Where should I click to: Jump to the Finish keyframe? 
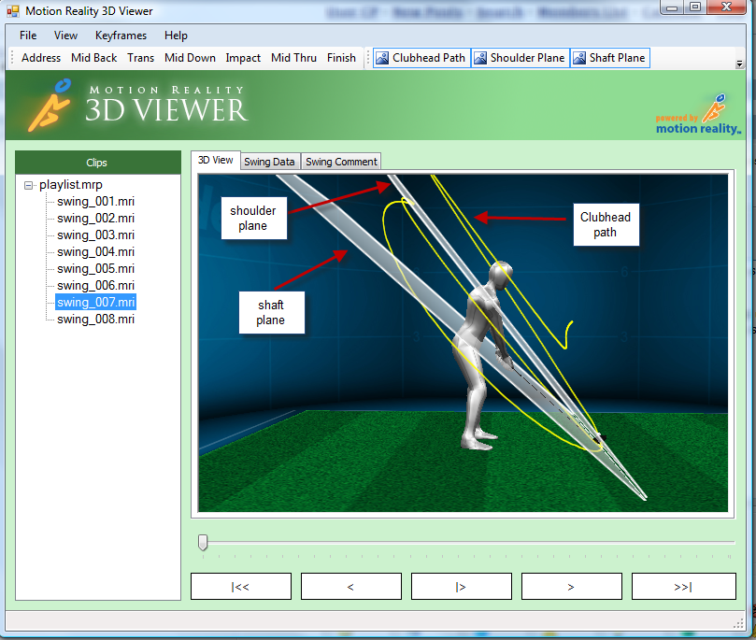pyautogui.click(x=341, y=58)
